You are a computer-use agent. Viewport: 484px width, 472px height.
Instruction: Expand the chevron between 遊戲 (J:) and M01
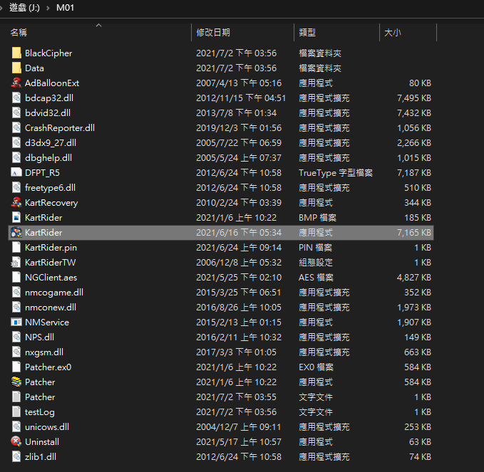[48, 8]
